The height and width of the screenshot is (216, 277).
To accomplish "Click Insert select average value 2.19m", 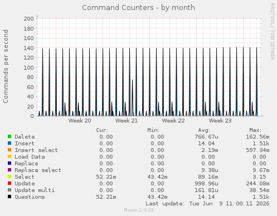I will pos(210,150).
